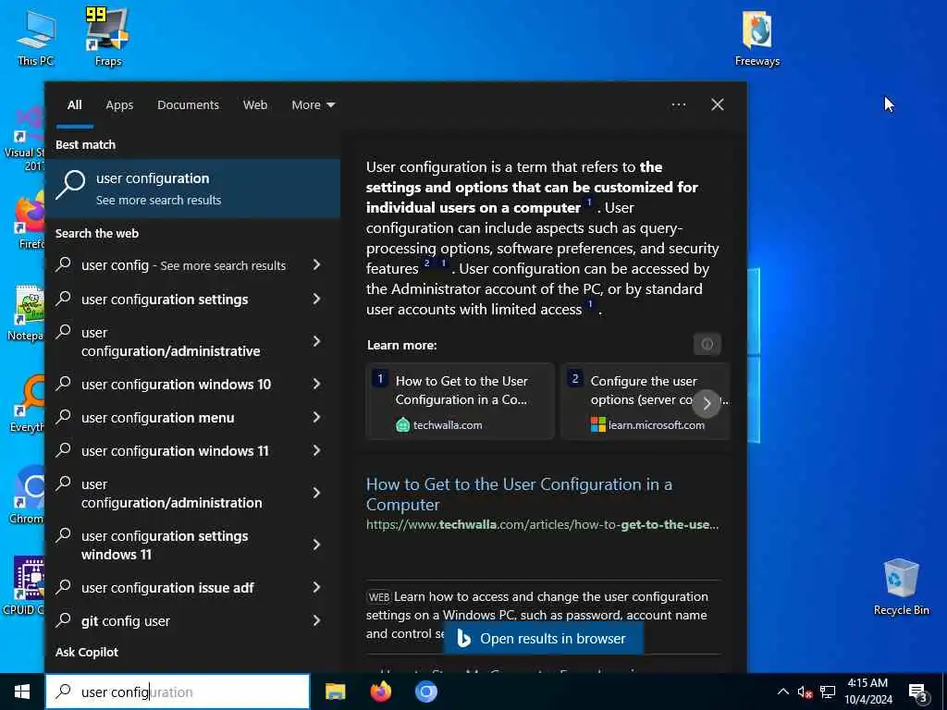The width and height of the screenshot is (947, 710).
Task: Open techwalla.com Learn more card 1
Action: tap(461, 401)
